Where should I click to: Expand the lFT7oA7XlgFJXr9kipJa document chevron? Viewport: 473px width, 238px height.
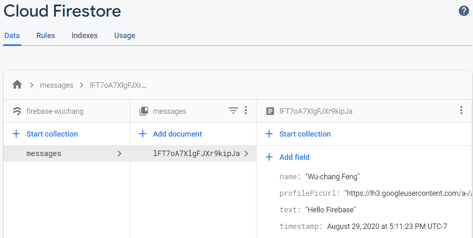[x=246, y=154]
